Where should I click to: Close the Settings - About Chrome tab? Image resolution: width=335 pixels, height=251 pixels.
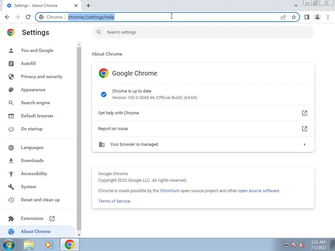coord(76,6)
